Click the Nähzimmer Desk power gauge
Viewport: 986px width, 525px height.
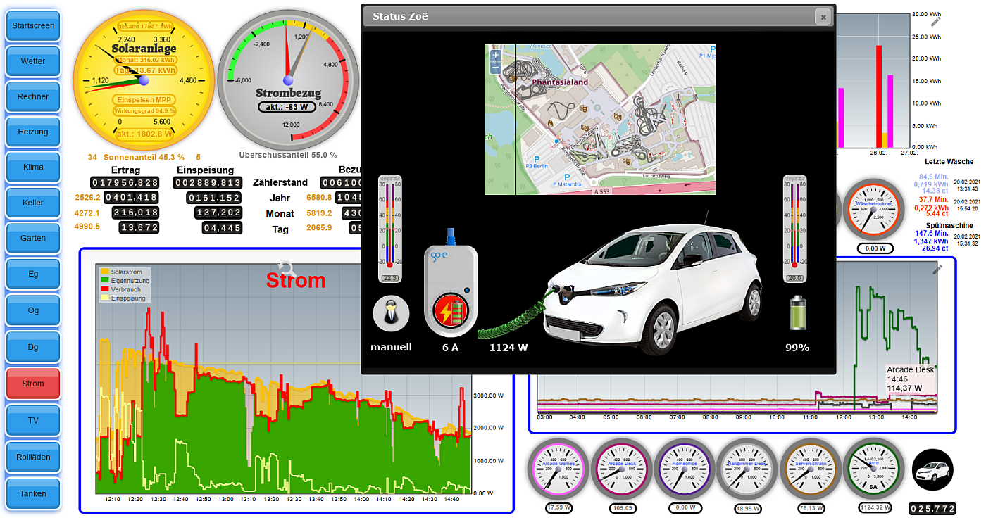[x=747, y=469]
